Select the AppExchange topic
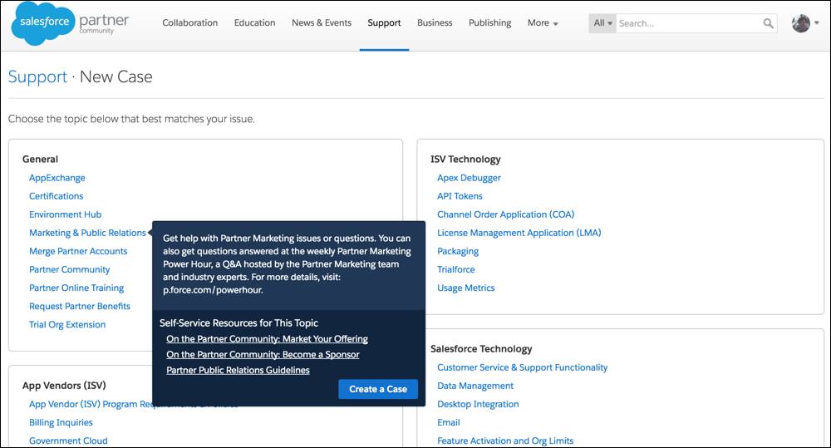This screenshot has height=448, width=831. tap(57, 178)
